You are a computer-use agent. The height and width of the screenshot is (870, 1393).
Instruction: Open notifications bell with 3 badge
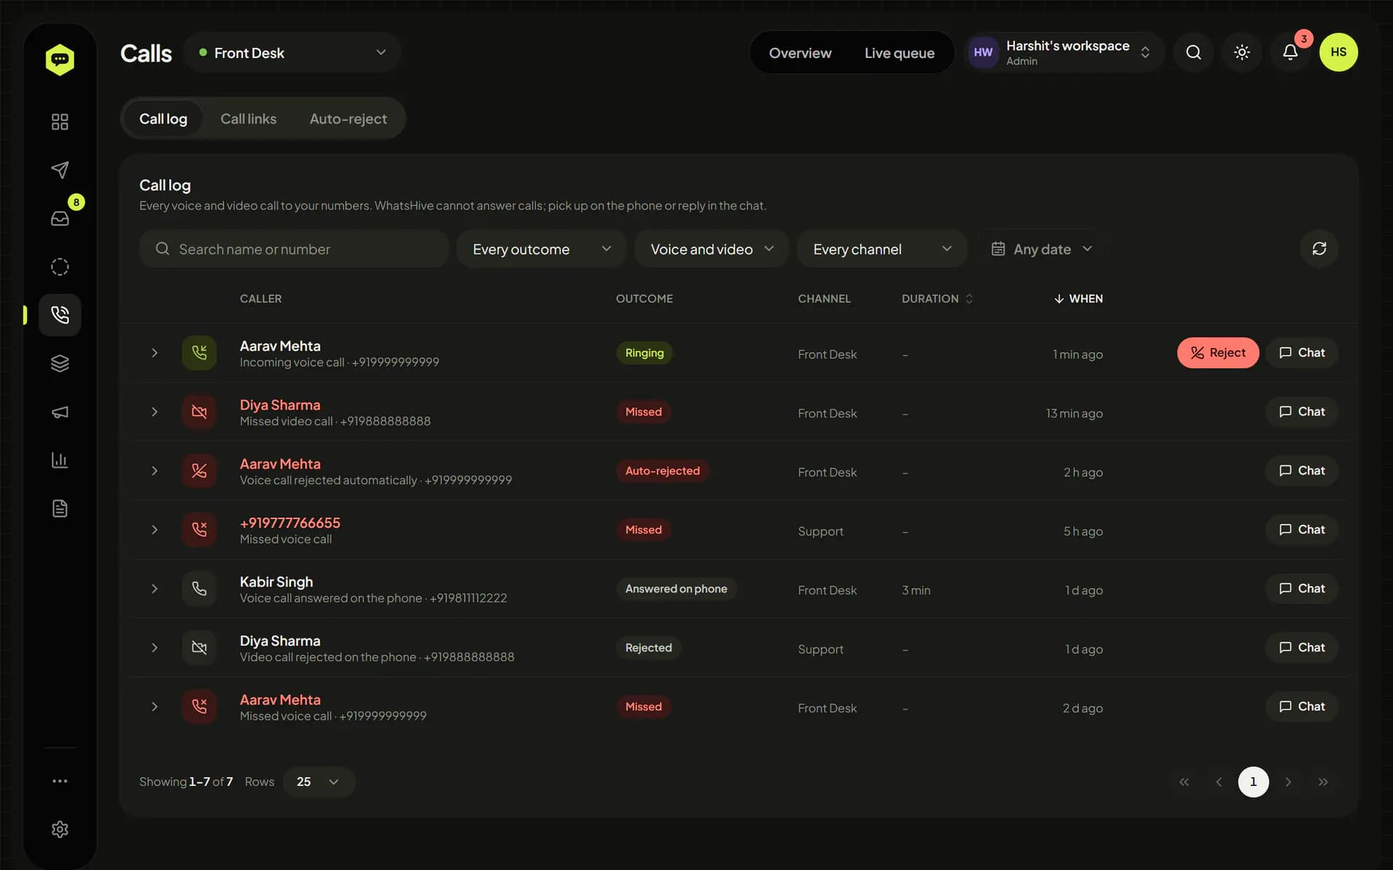click(x=1290, y=52)
